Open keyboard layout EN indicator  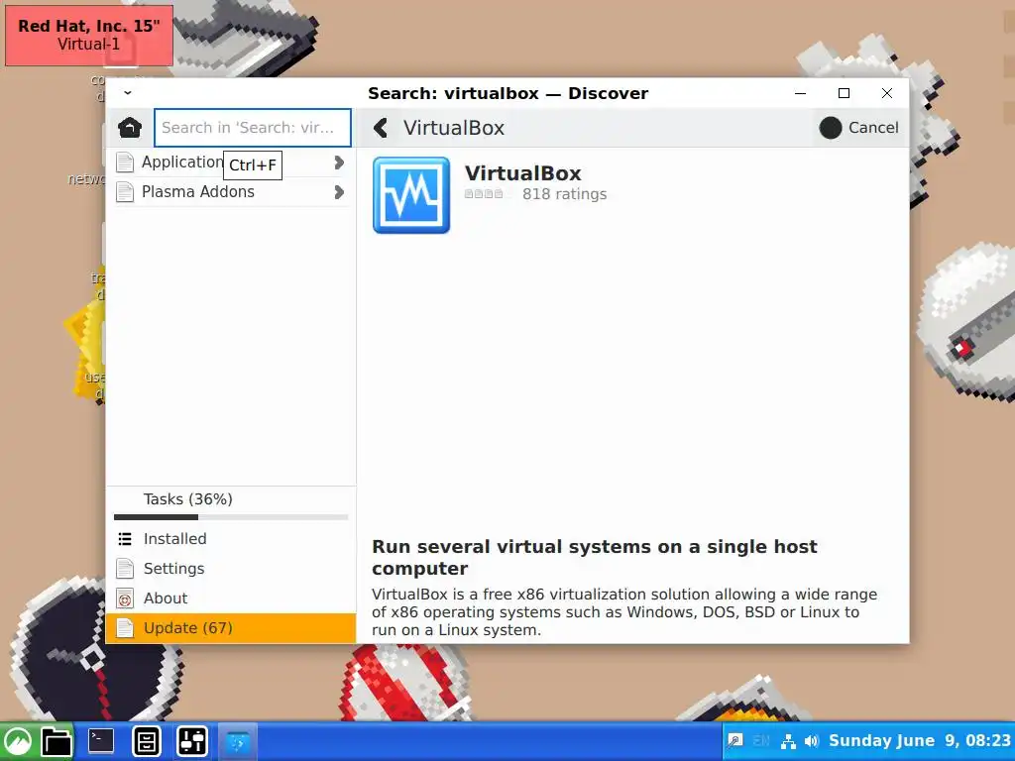click(761, 741)
